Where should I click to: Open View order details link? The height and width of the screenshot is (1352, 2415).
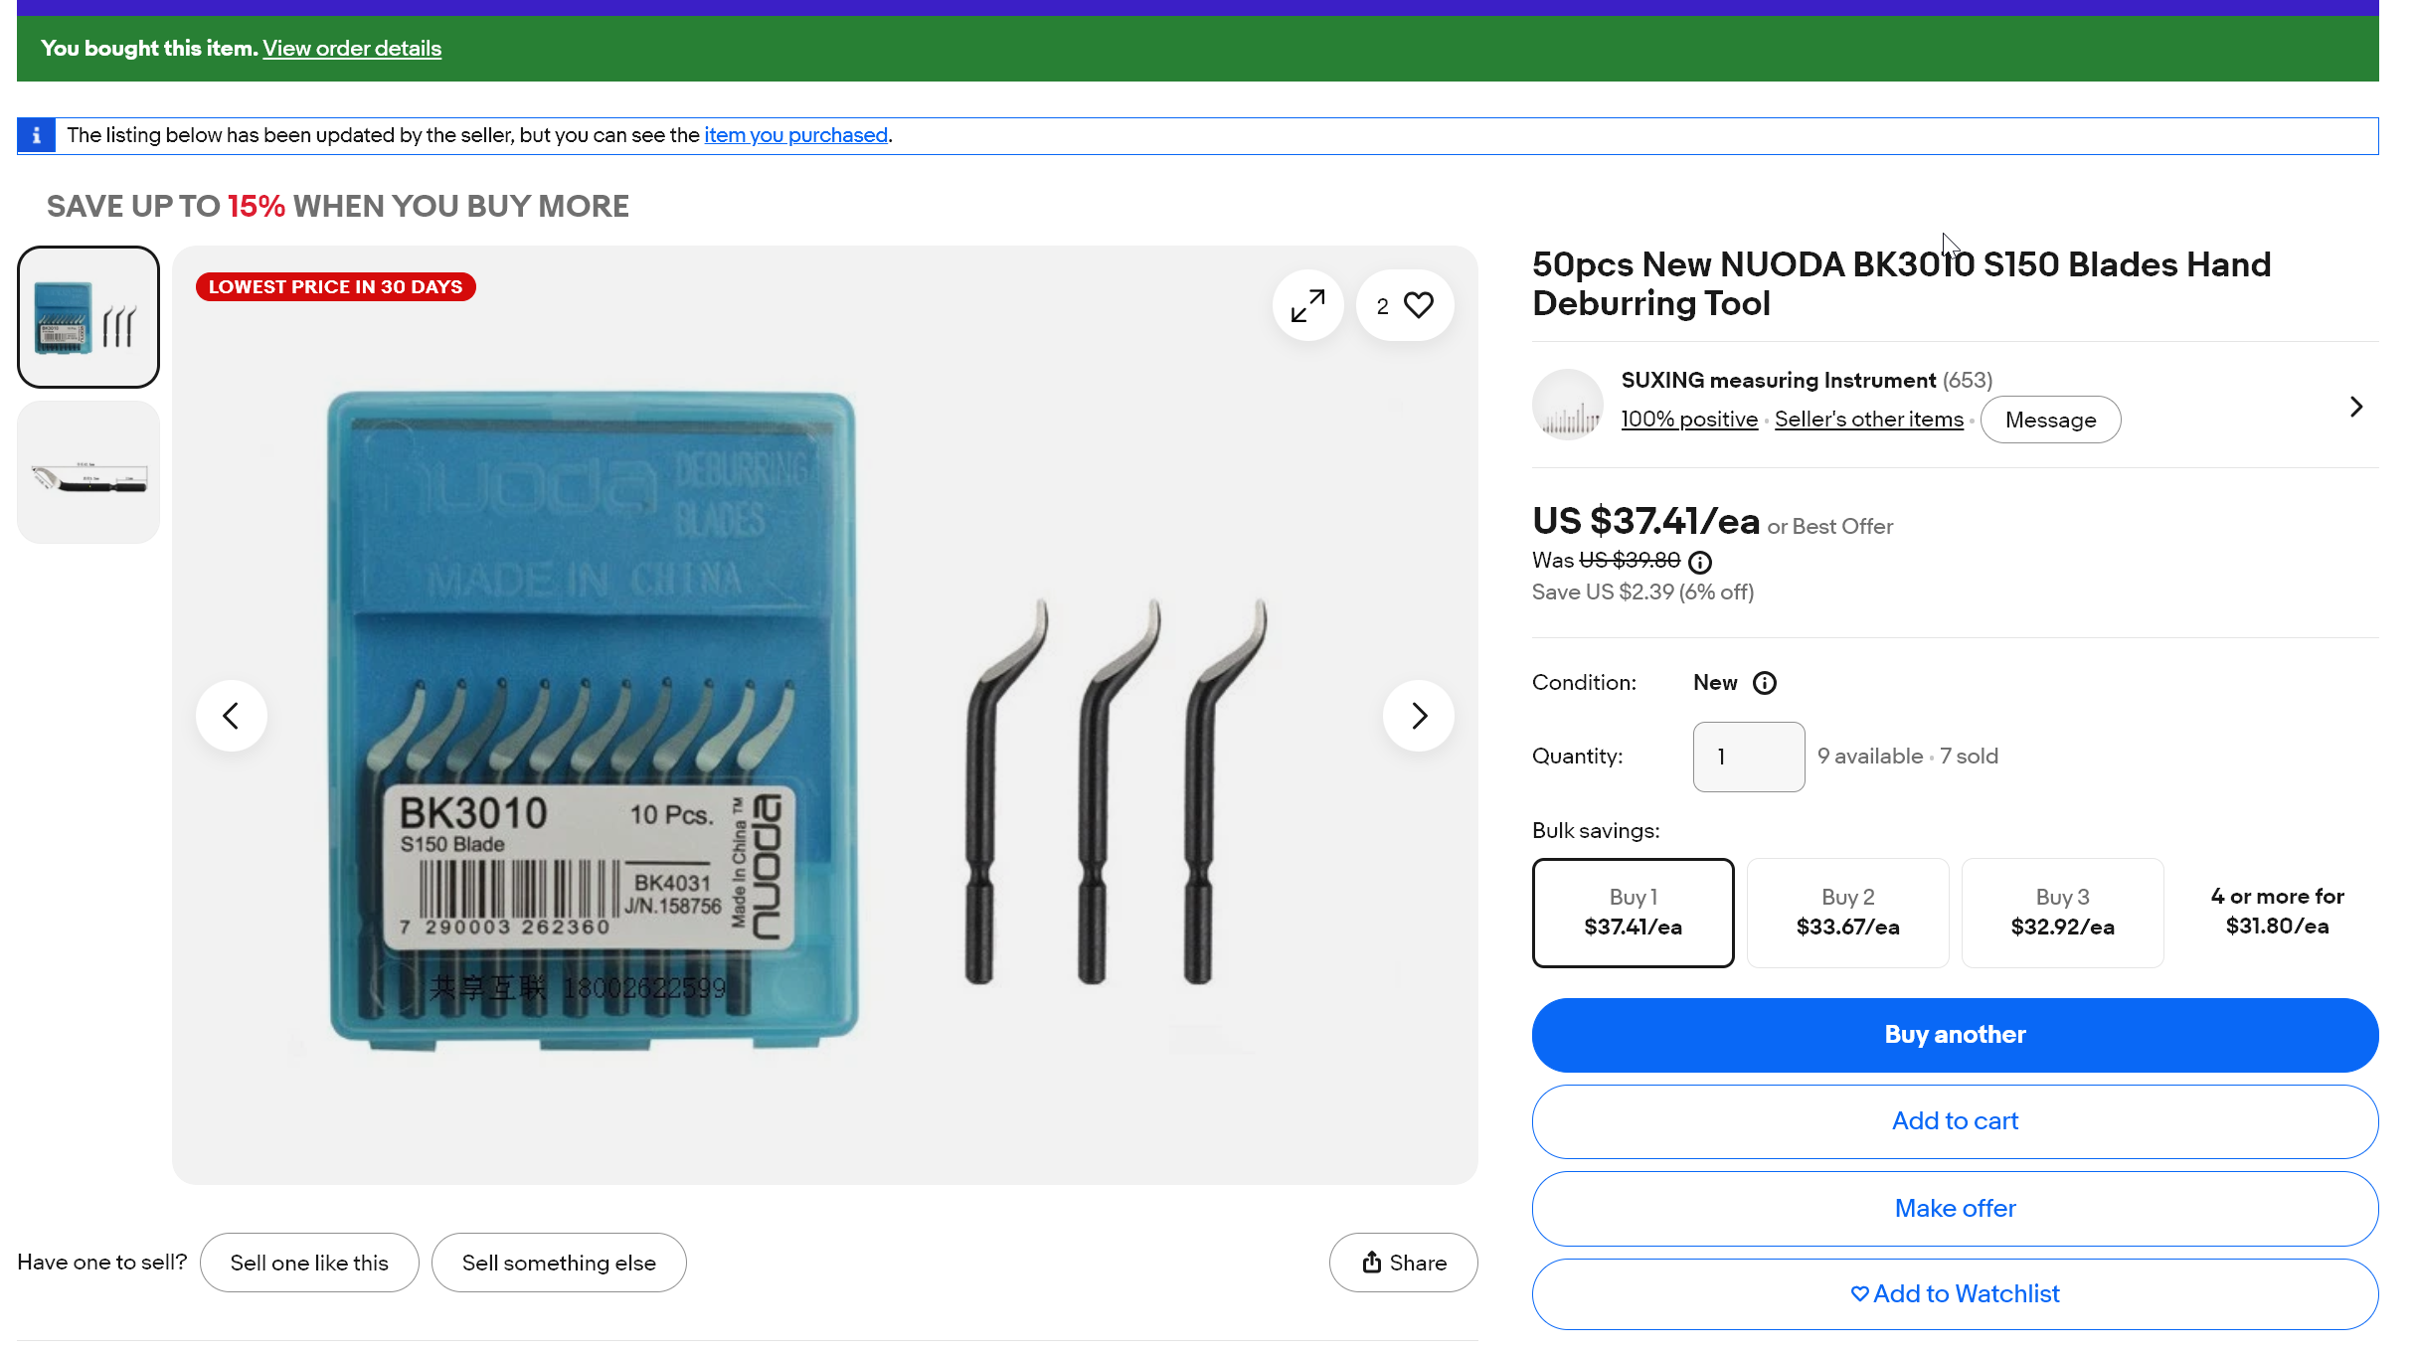(352, 48)
